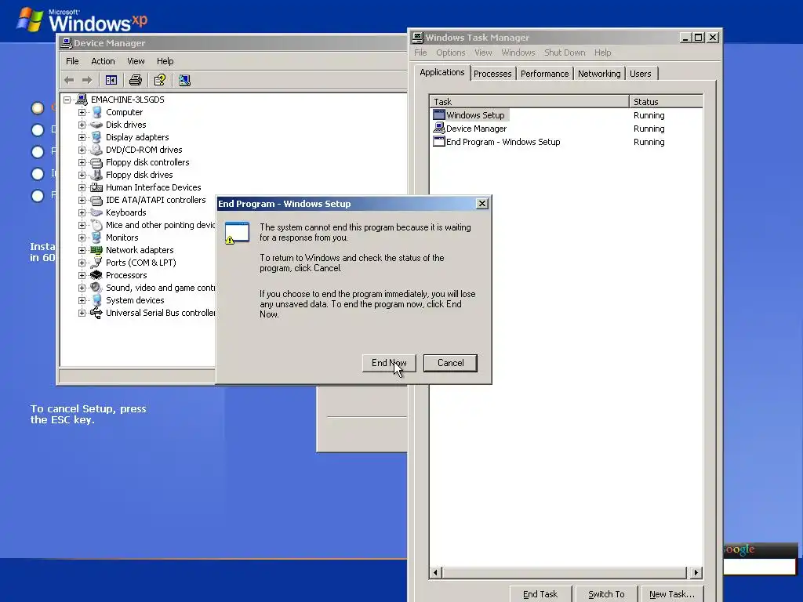Click the Task column header
803x602 pixels.
pyautogui.click(x=529, y=101)
